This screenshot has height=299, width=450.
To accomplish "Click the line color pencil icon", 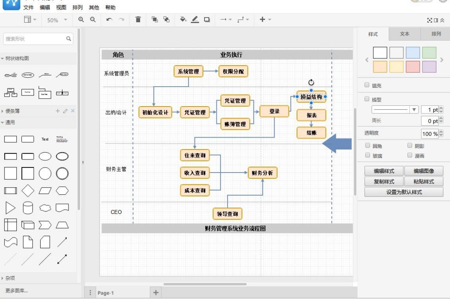I will [x=195, y=19].
